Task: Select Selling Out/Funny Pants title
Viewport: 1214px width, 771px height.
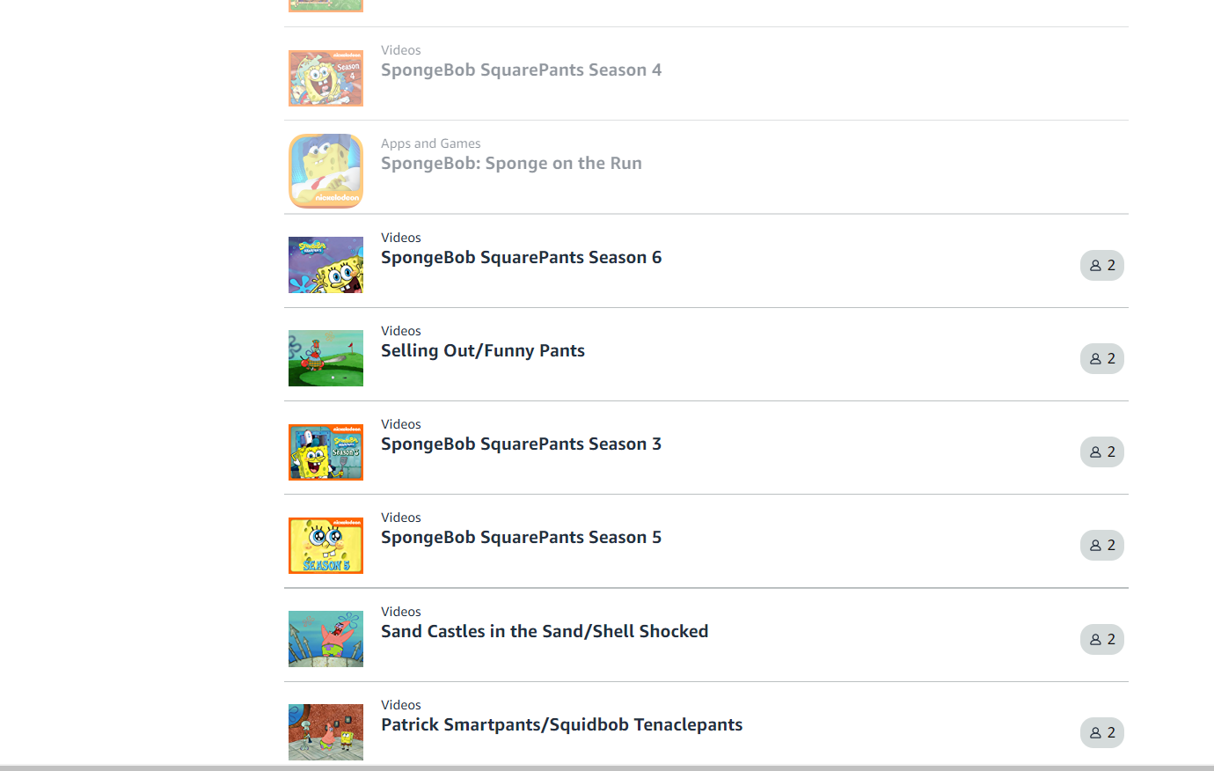Action: coord(482,351)
